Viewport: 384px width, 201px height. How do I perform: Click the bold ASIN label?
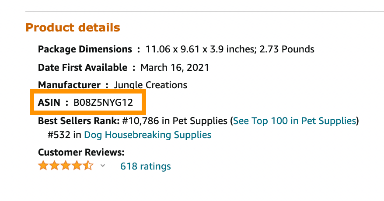pyautogui.click(x=49, y=102)
